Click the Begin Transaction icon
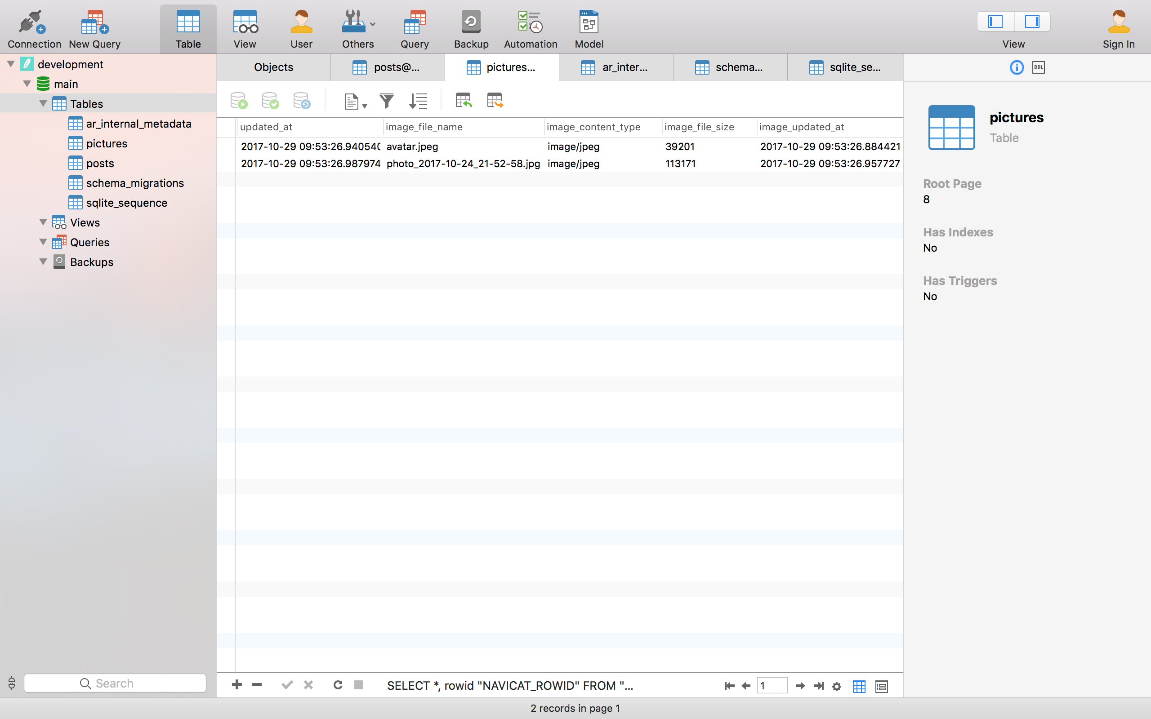Screen dimensions: 1151x719 pyautogui.click(x=239, y=101)
